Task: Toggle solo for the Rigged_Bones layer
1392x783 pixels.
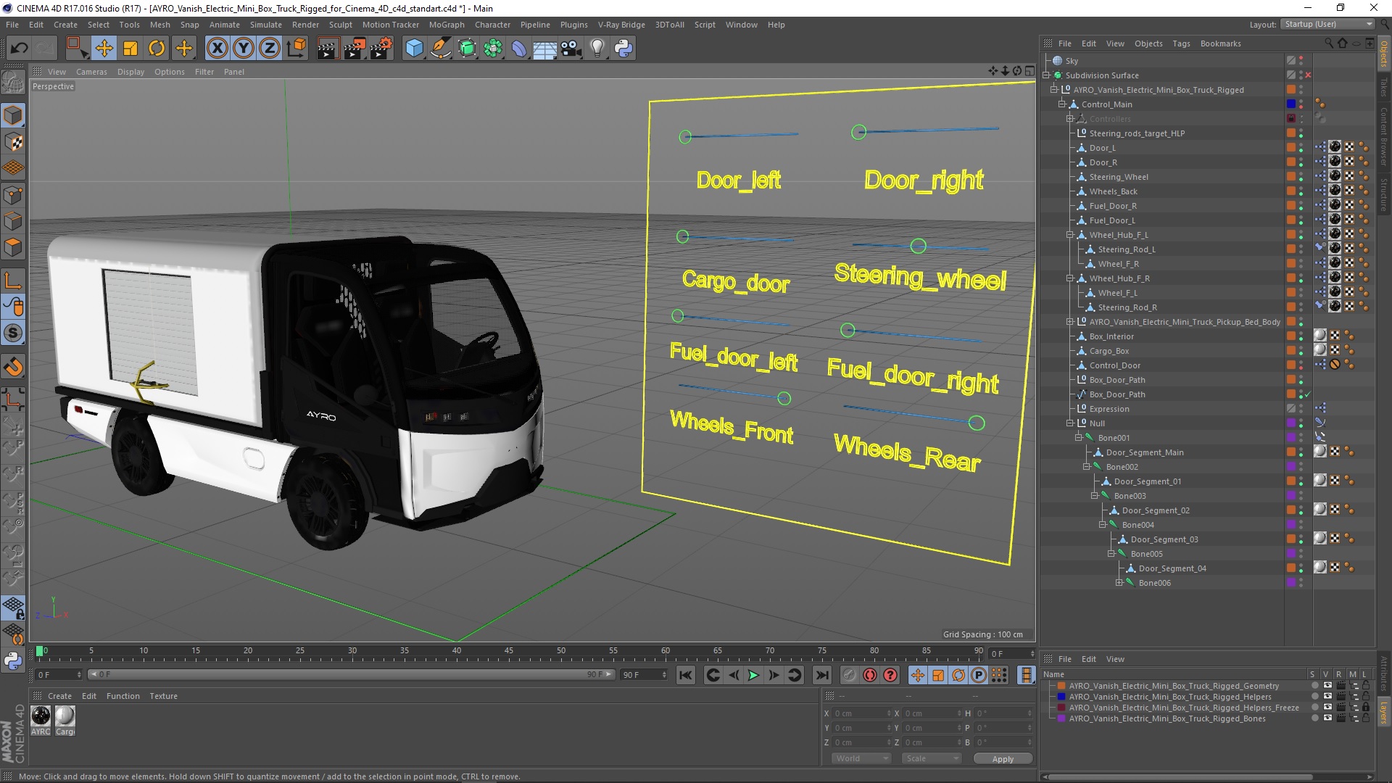Action: (1315, 718)
